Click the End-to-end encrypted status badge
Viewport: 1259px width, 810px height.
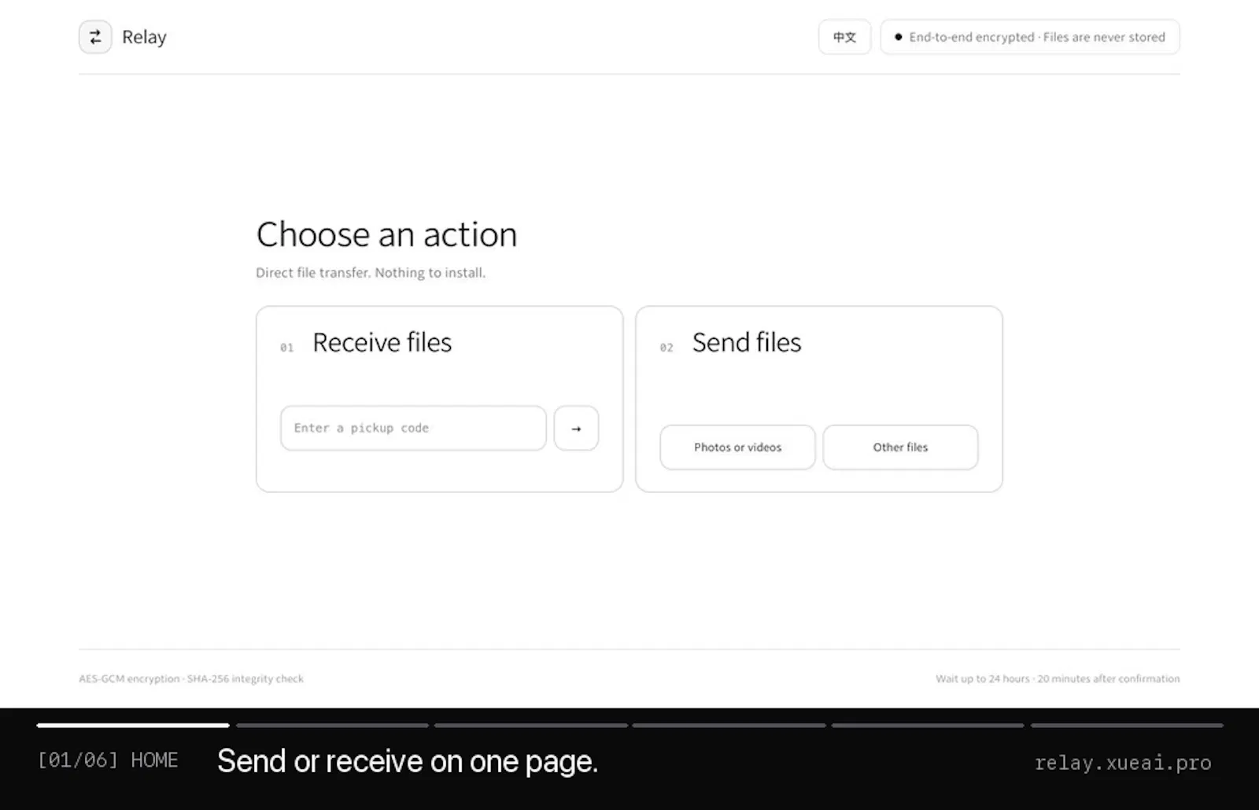pos(1029,37)
